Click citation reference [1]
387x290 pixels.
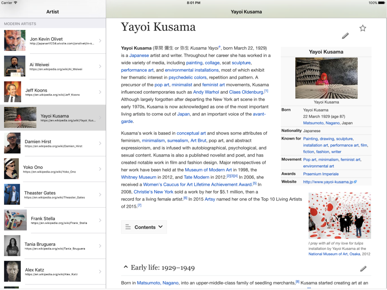(266, 91)
